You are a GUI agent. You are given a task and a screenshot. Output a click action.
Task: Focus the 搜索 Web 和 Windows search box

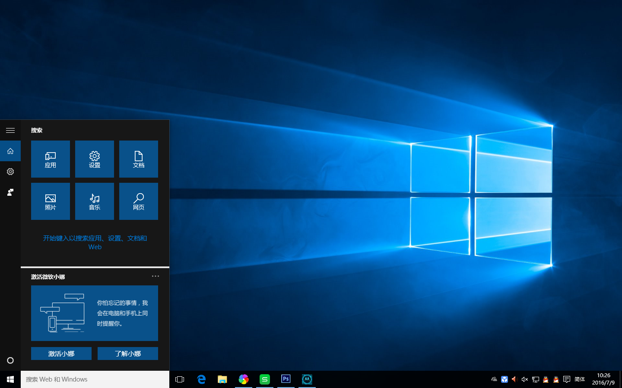tap(95, 379)
